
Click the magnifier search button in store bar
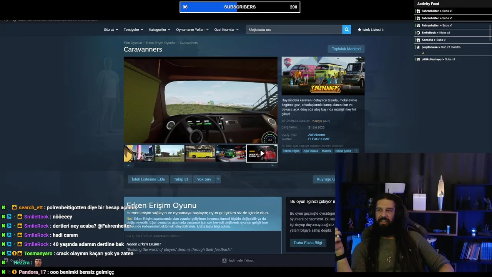[x=347, y=30]
